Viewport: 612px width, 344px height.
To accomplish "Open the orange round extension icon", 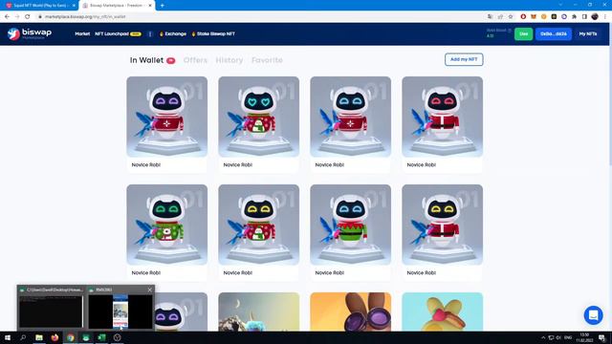I will [544, 17].
